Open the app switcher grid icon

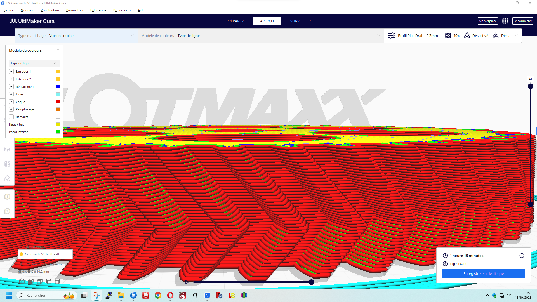(505, 21)
